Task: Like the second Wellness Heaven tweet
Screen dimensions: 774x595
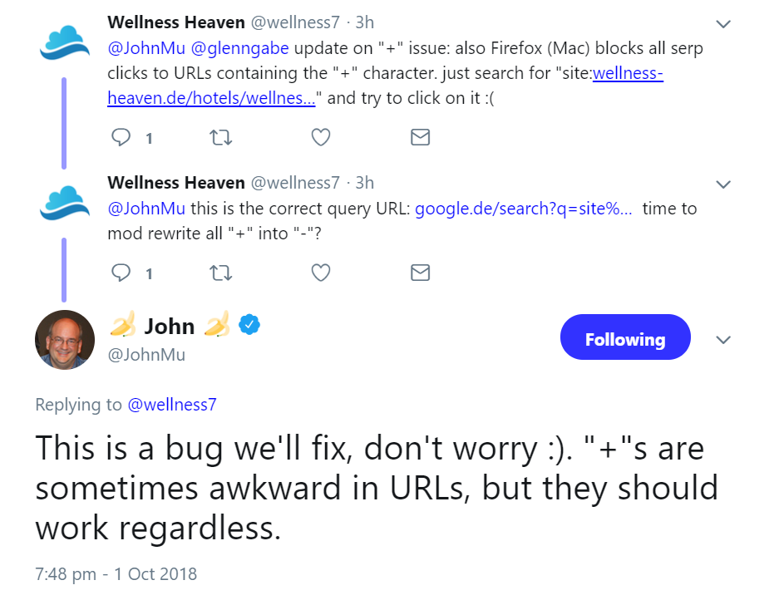Action: tap(321, 272)
